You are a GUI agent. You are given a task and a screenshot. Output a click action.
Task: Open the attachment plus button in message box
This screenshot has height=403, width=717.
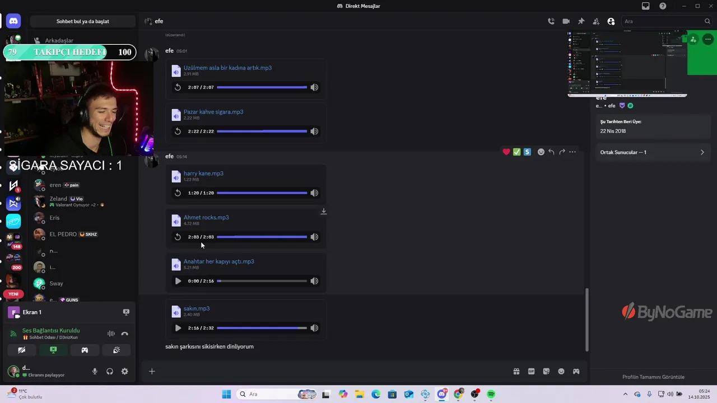(152, 371)
